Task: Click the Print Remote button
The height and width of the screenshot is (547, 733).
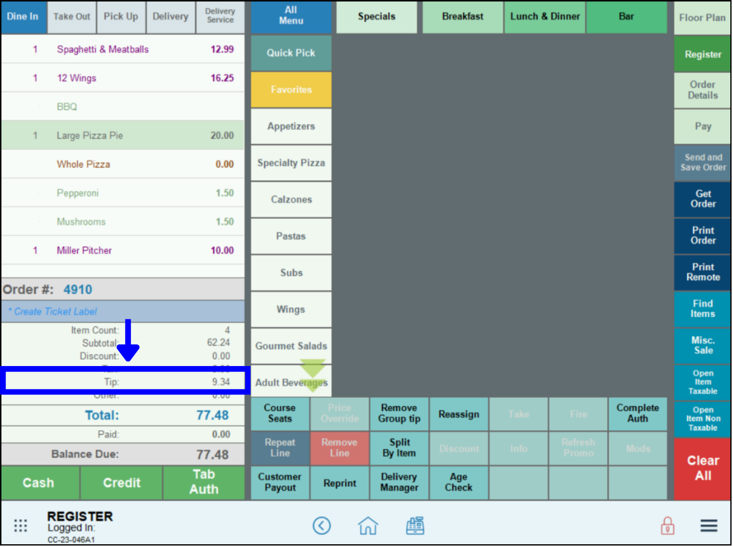Action: click(702, 273)
